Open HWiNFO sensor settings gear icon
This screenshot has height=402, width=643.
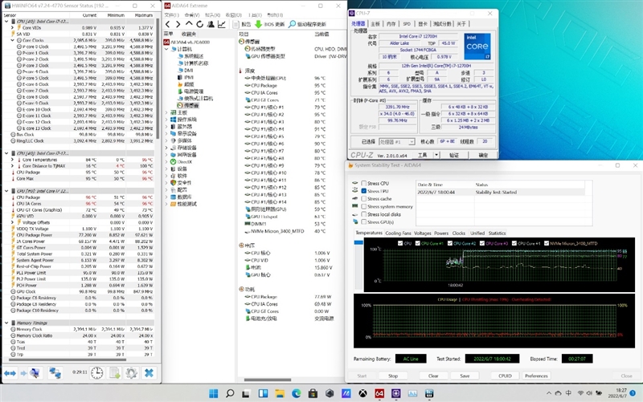[x=131, y=373]
